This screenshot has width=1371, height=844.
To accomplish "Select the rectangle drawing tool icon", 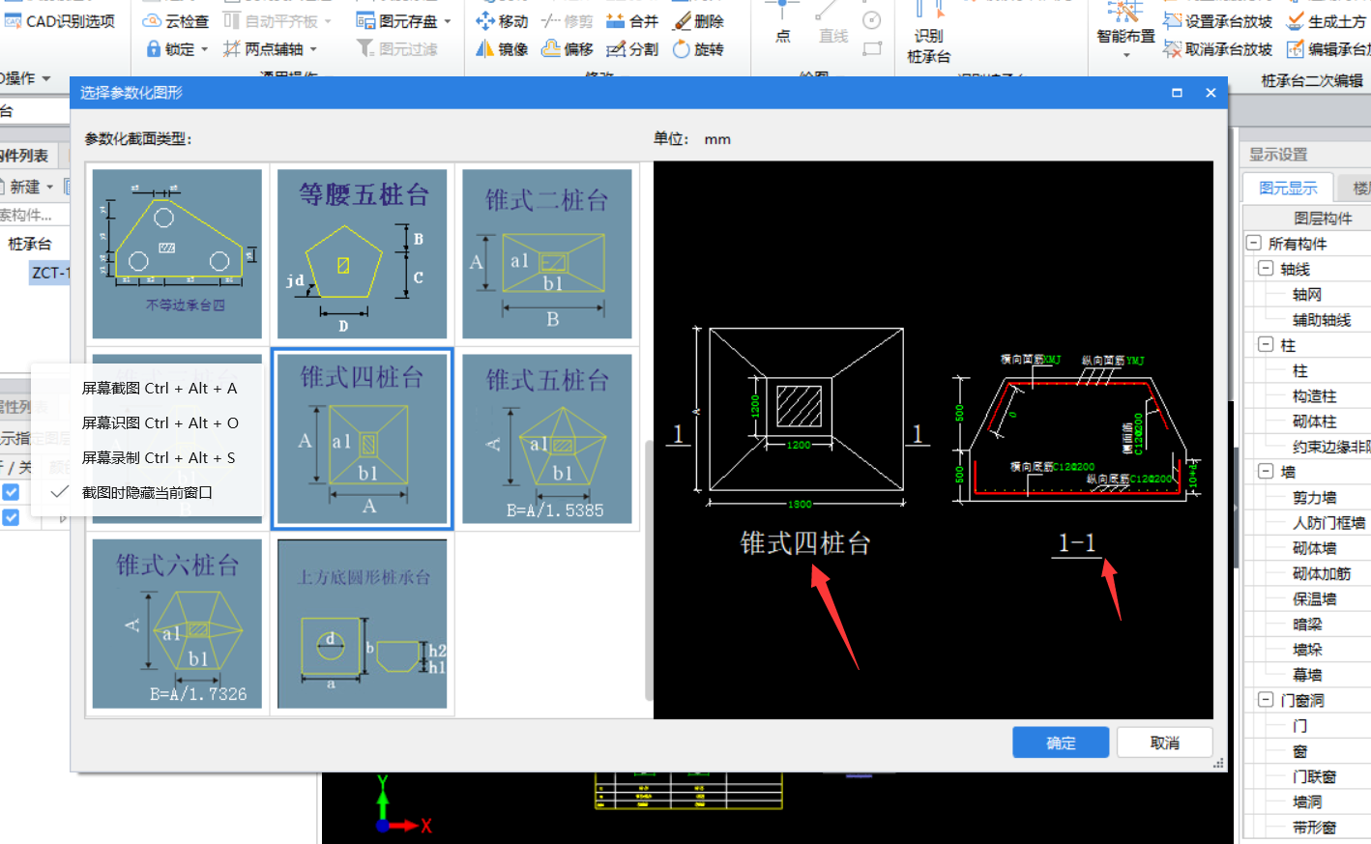I will pos(872,48).
